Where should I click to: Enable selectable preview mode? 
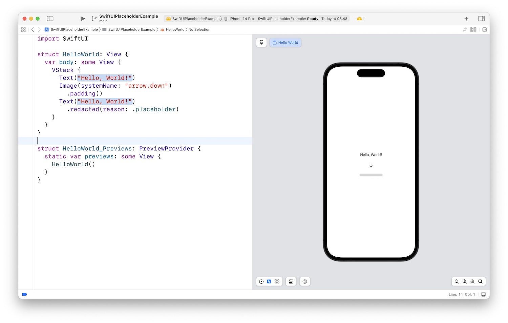(x=269, y=282)
